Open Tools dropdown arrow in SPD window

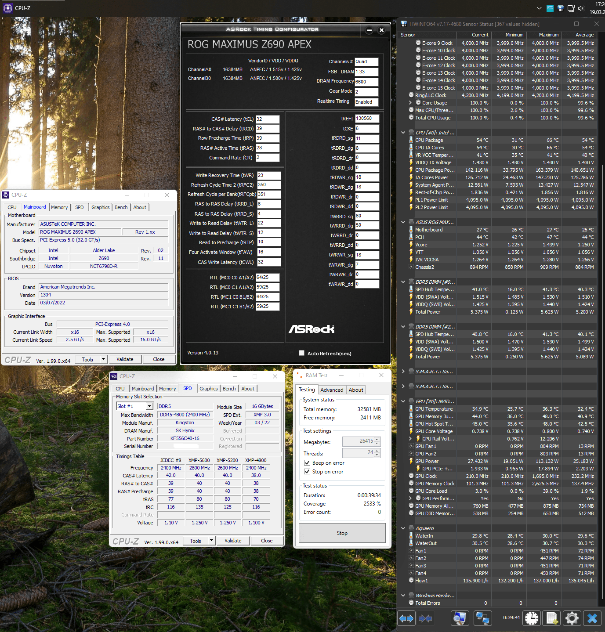(212, 541)
